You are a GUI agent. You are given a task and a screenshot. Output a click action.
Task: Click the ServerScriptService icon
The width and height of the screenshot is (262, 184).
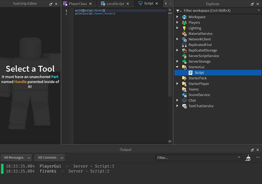click(x=184, y=56)
